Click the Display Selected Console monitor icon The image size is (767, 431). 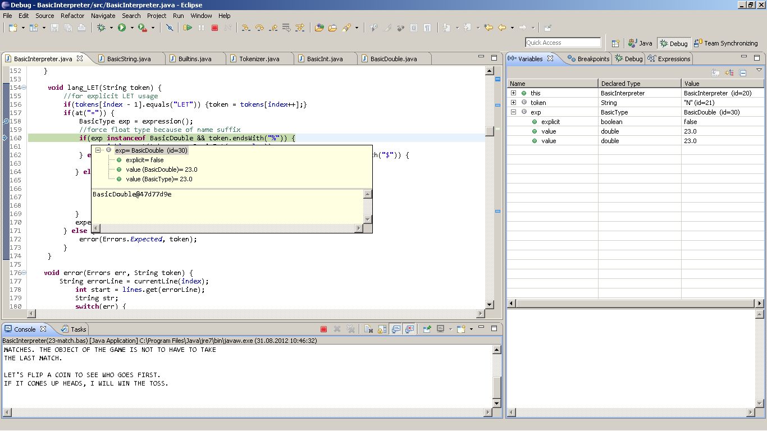pyautogui.click(x=441, y=329)
